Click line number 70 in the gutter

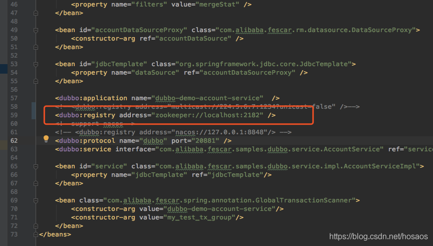(14, 209)
